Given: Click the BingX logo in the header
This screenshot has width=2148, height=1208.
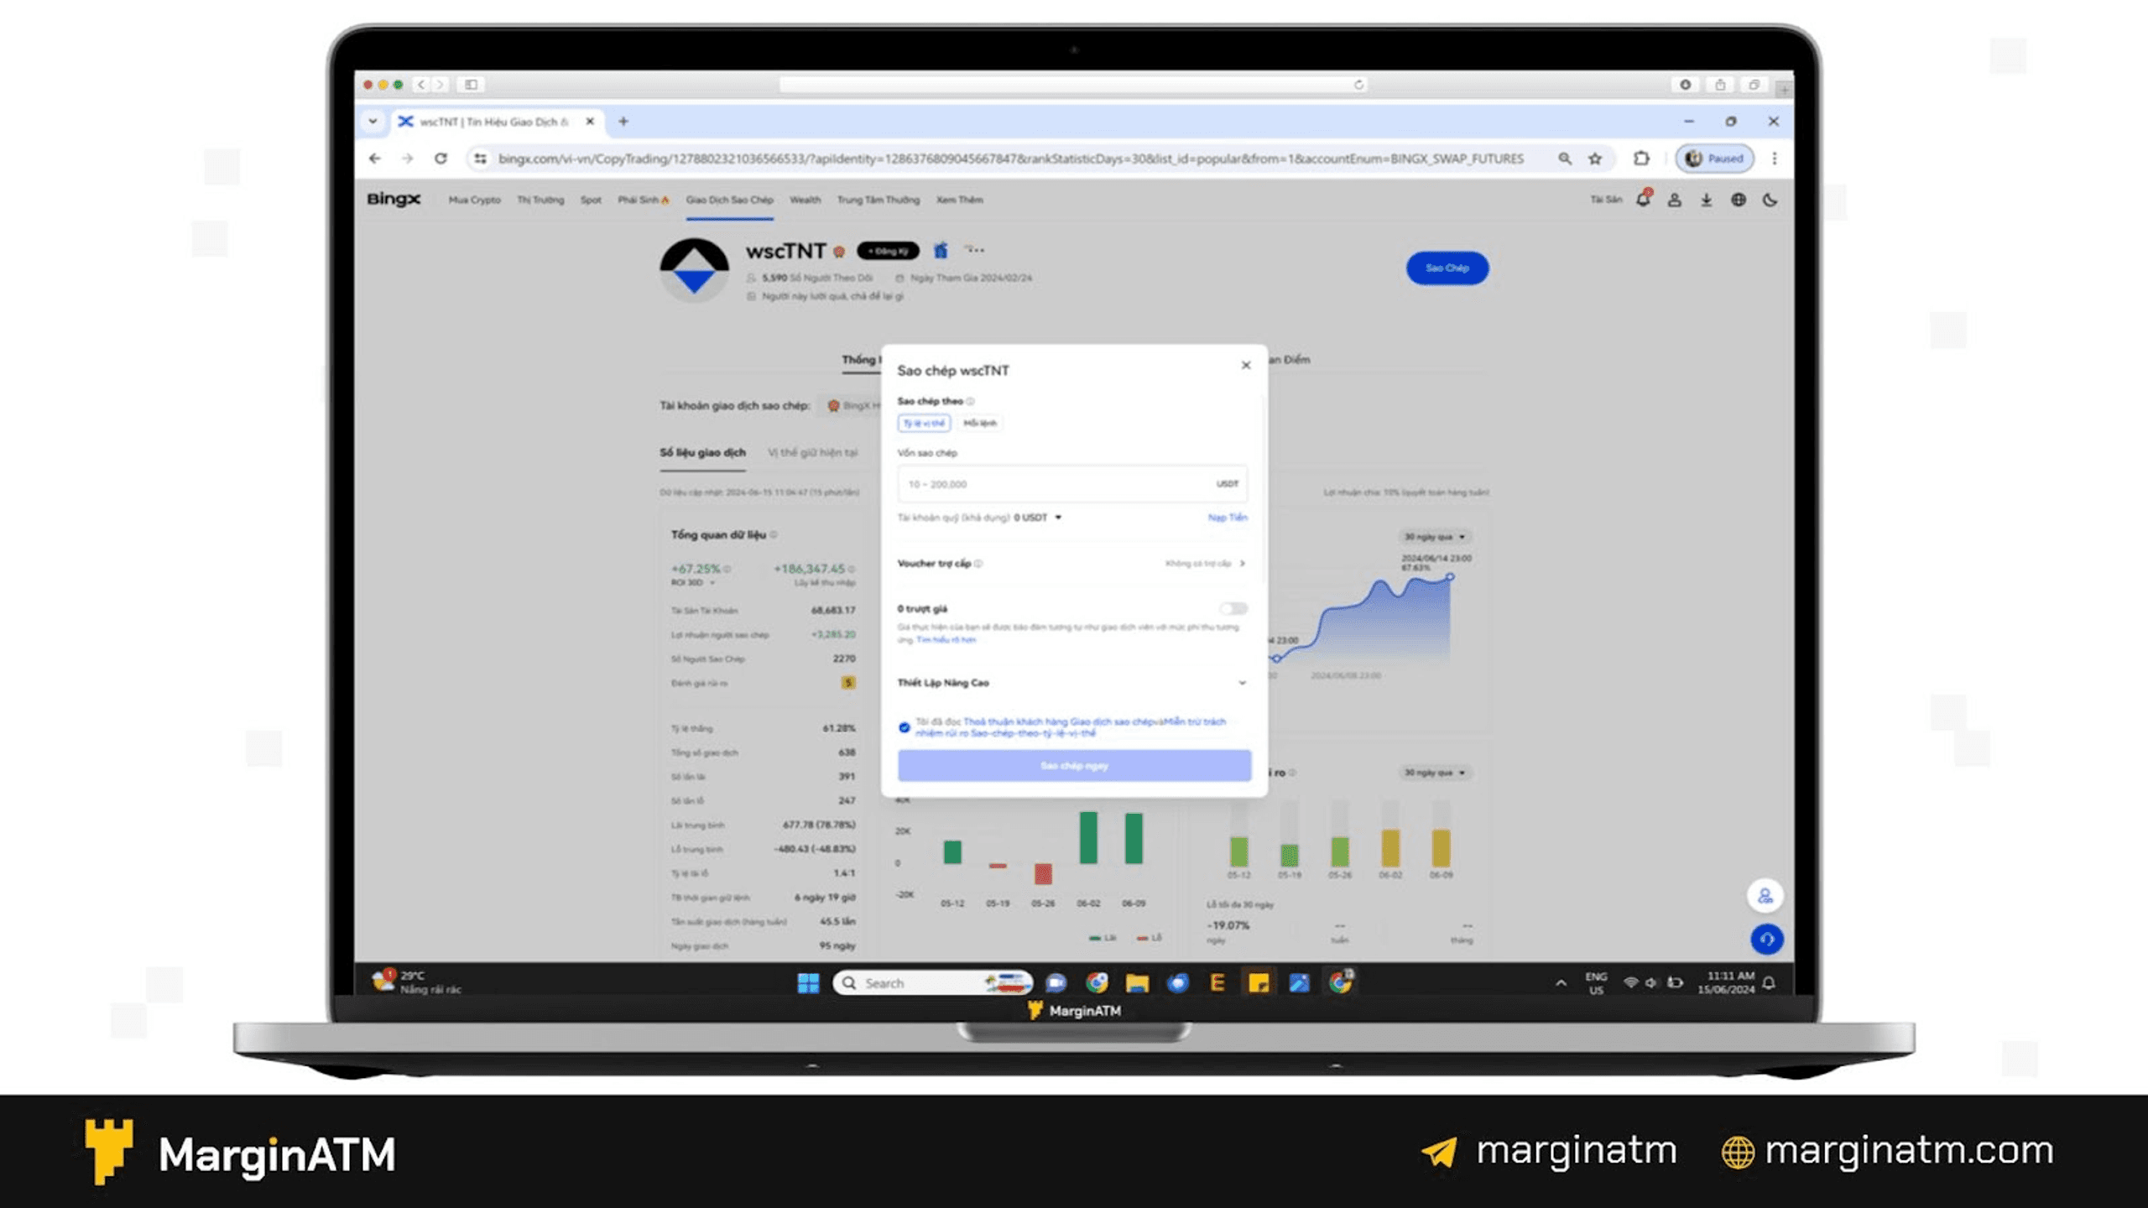Looking at the screenshot, I should click(x=394, y=200).
